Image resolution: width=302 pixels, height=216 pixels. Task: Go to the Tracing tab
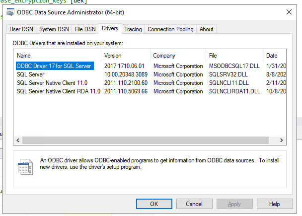(133, 29)
